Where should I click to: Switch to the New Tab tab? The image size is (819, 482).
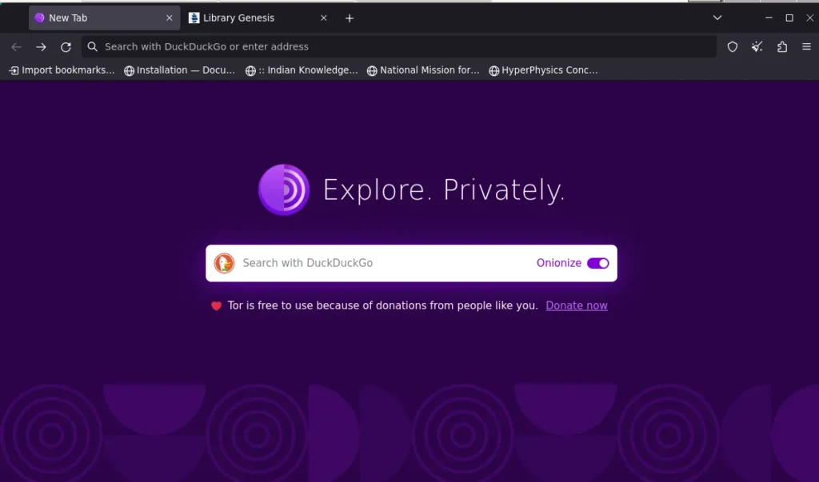pyautogui.click(x=105, y=18)
